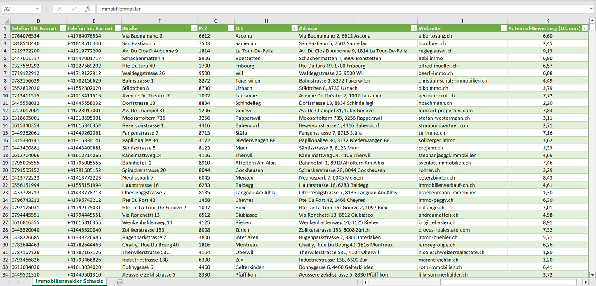Open the PLZ column filter dropdown
This screenshot has height=286, width=596.
pos(231,28)
